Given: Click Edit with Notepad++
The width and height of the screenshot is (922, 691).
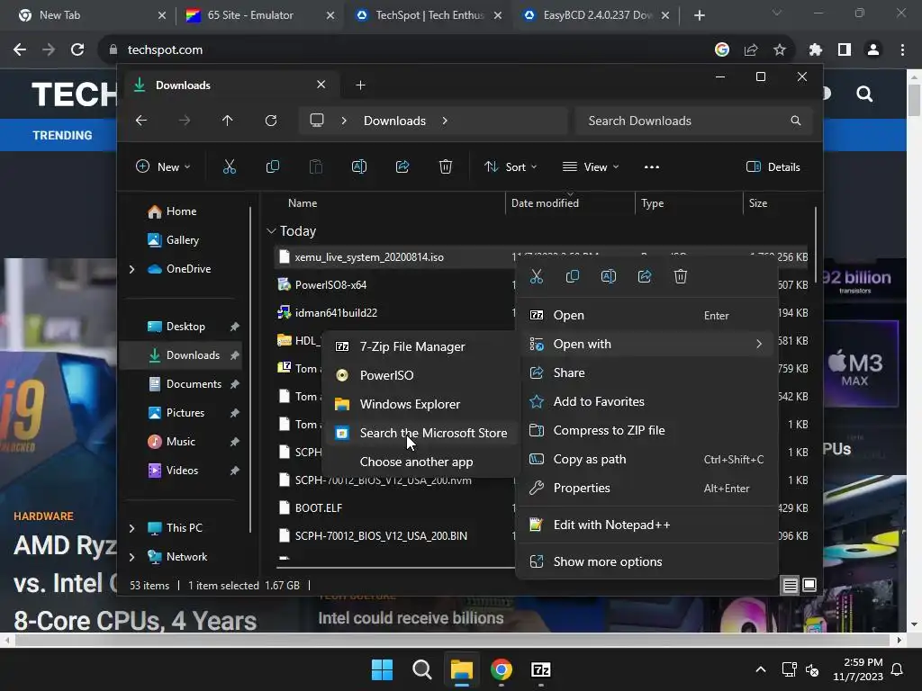Looking at the screenshot, I should coord(646,525).
